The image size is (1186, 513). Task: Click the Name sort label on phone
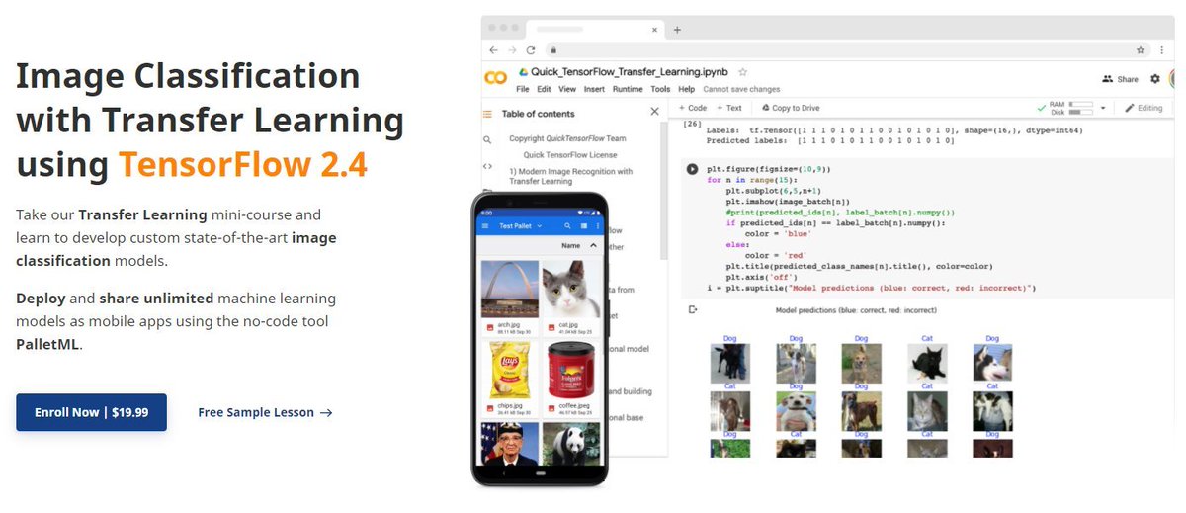pos(570,245)
